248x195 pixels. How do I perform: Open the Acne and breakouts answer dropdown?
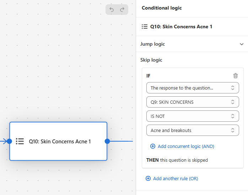tap(193, 130)
